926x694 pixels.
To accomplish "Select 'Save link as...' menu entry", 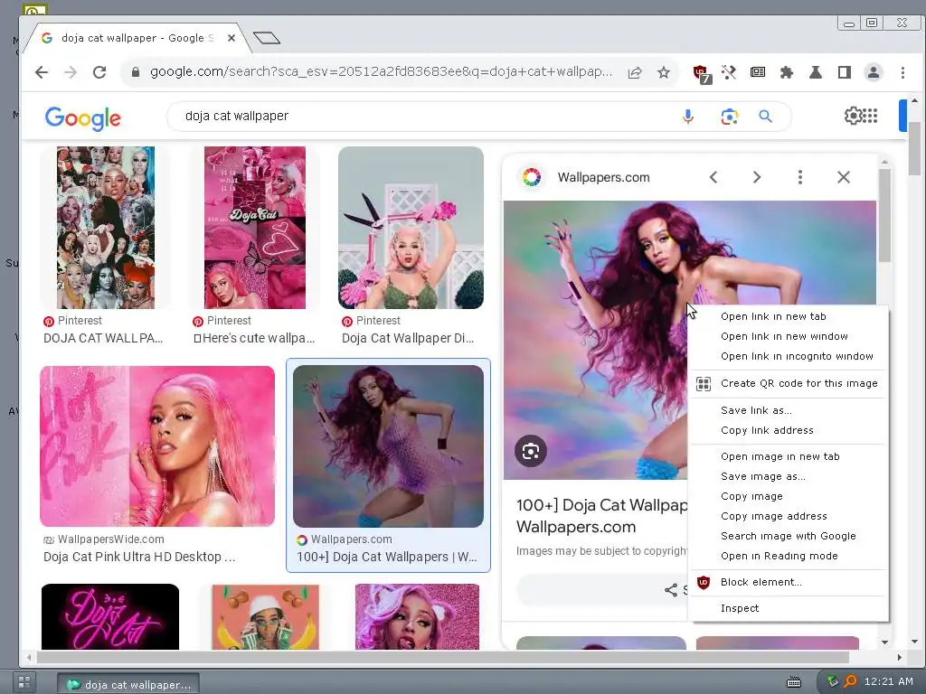I will tap(789, 411).
